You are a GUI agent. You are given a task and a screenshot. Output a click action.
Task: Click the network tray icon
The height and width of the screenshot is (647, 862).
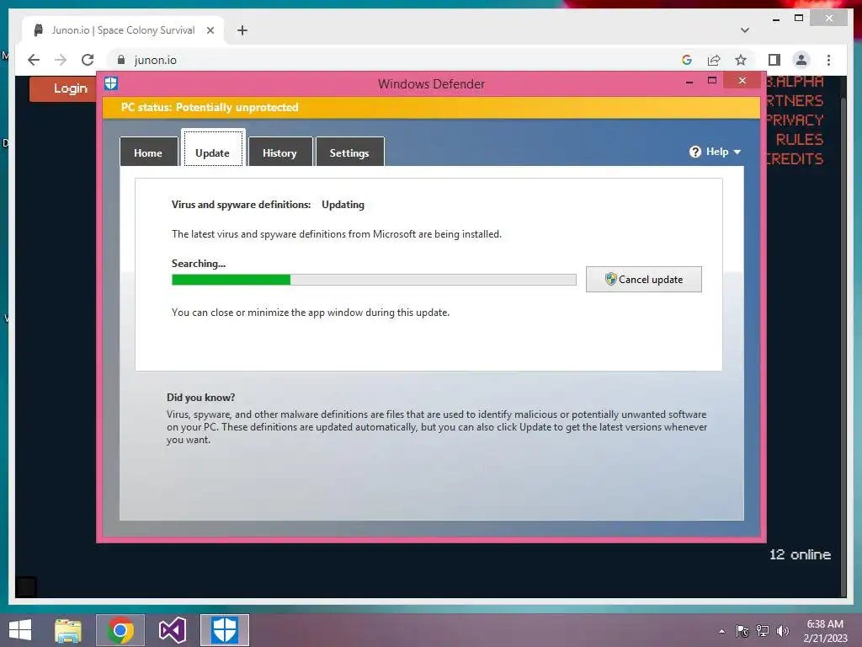[x=763, y=631]
